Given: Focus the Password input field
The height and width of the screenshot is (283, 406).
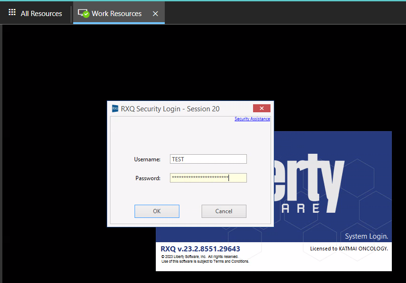Looking at the screenshot, I should tap(208, 178).
